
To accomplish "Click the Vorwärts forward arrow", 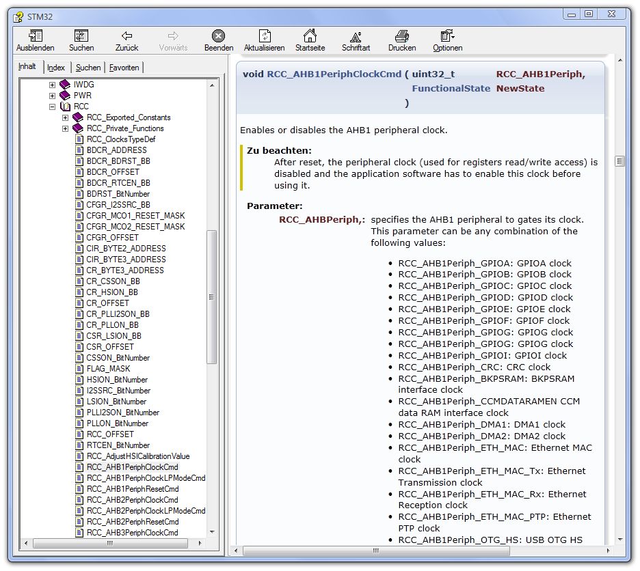I will 173,36.
